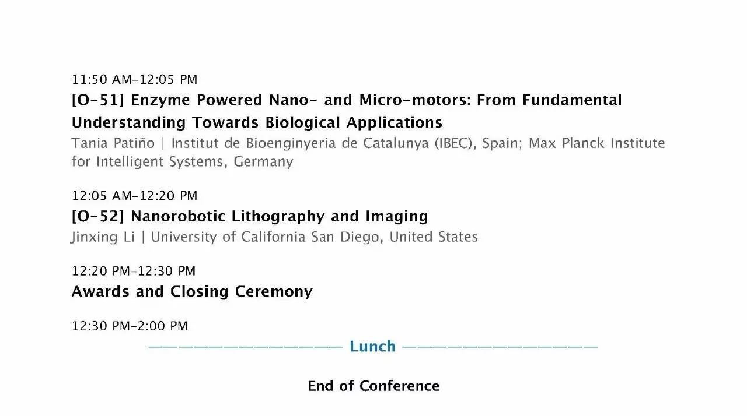Click the blue Lunch heading
This screenshot has width=747, height=416.
(372, 347)
